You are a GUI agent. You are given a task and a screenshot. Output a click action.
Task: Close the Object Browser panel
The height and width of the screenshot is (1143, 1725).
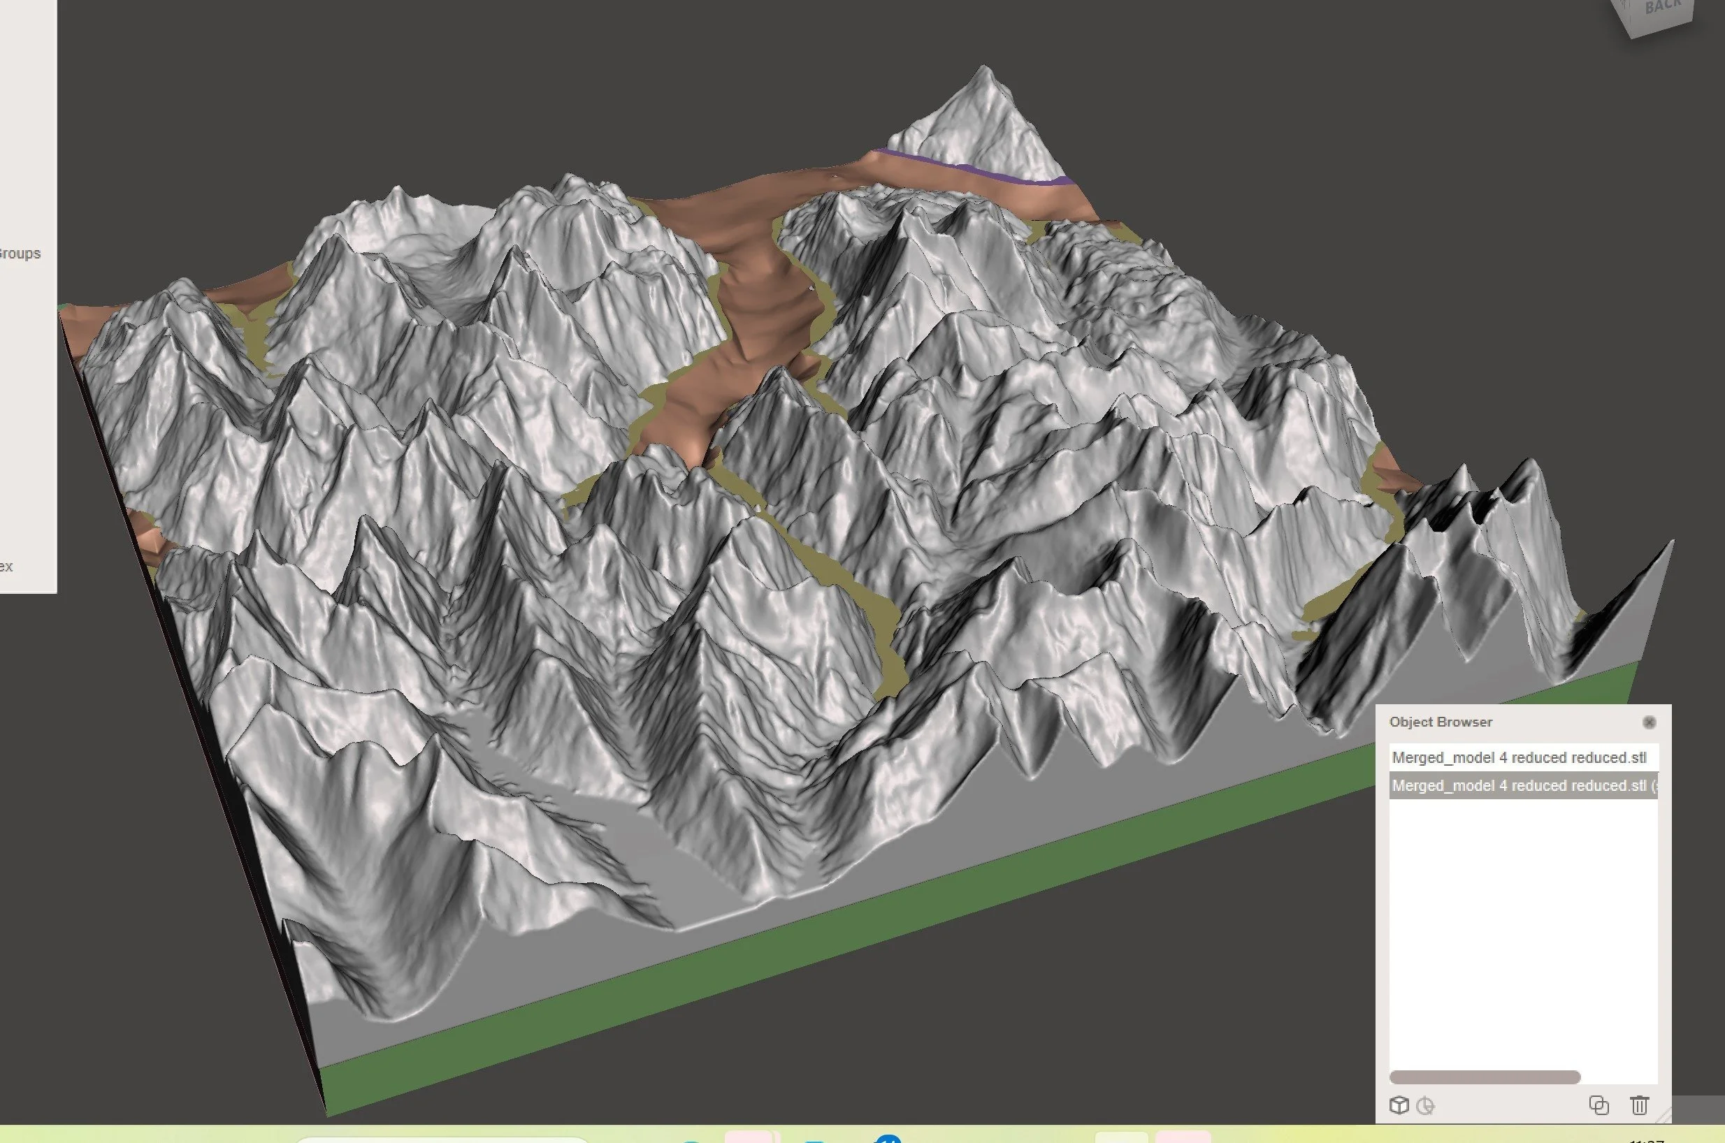click(x=1650, y=722)
